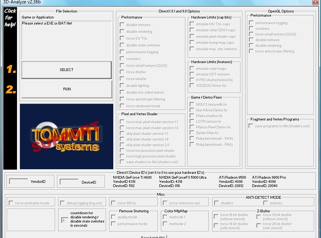Image resolution: width=321 pixels, height=238 pixels.
Task: Toggle 'KYRO zbuffer/stencil fix'
Action: [x=192, y=80]
